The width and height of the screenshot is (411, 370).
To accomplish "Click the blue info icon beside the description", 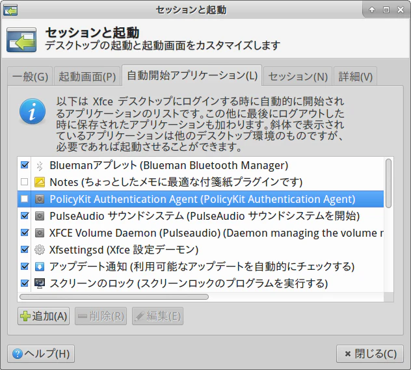I will click(33, 111).
